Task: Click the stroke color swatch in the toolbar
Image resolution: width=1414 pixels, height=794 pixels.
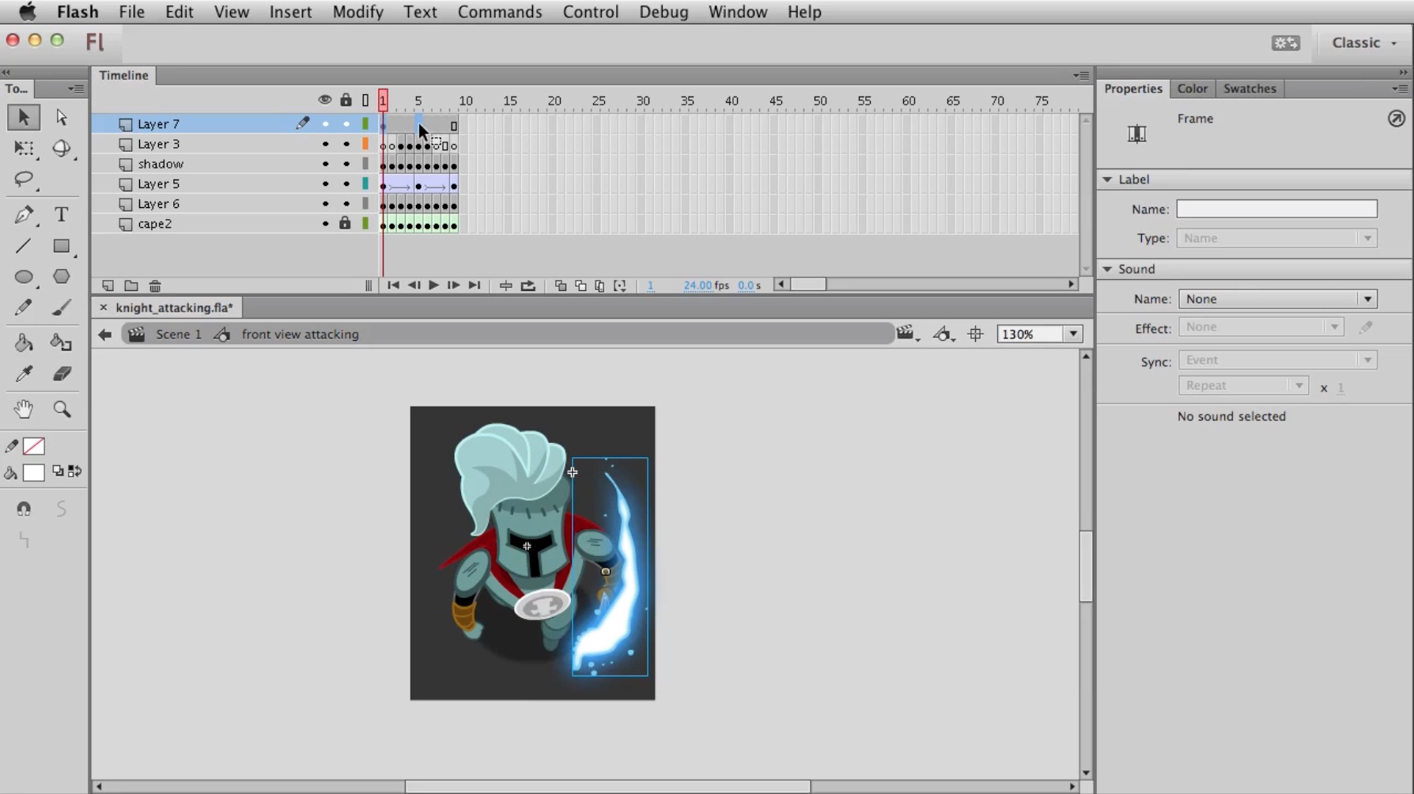Action: point(34,446)
